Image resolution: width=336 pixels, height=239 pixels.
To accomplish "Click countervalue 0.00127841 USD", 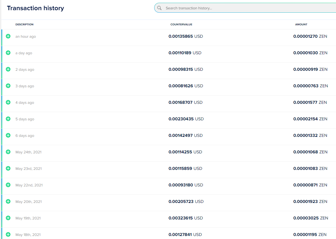I will coord(185,234).
